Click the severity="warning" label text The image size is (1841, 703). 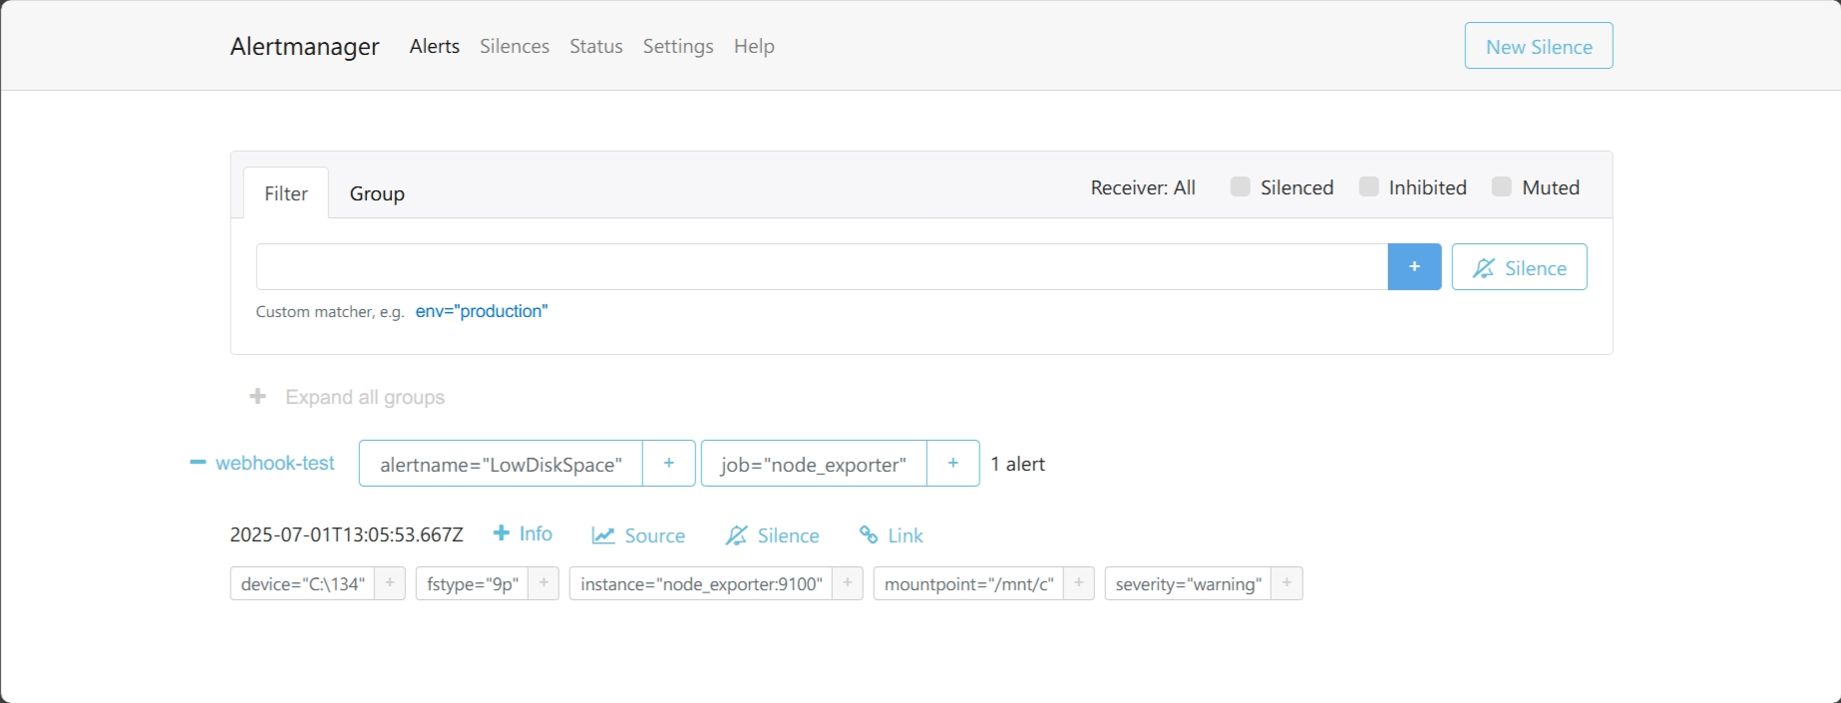point(1189,583)
